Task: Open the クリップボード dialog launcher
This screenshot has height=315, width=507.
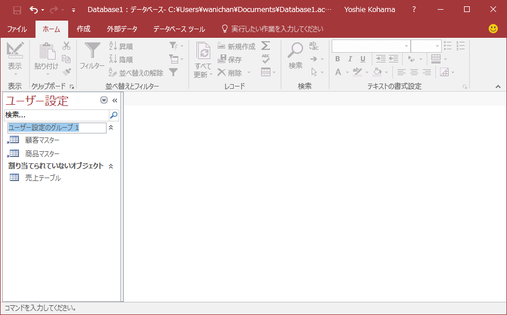Action: tap(72, 86)
